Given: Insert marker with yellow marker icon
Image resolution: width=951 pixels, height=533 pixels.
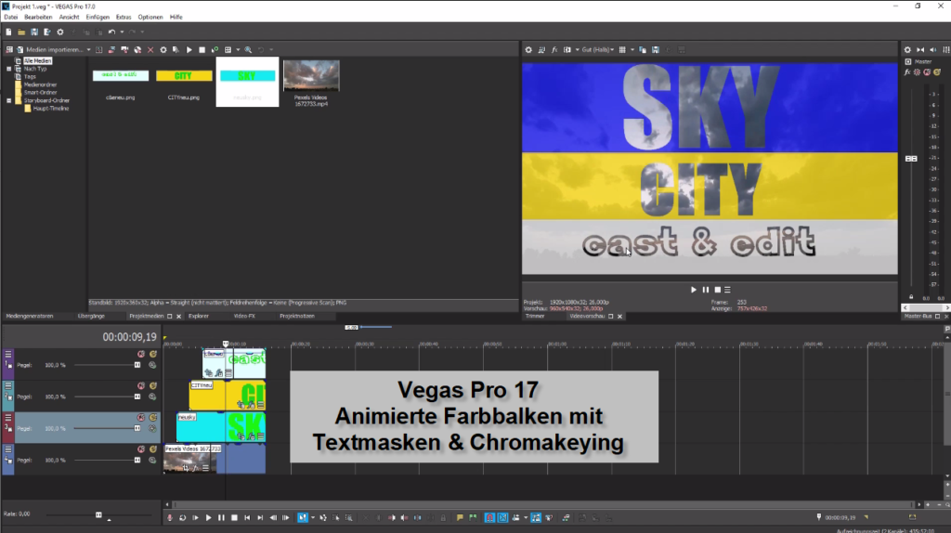Looking at the screenshot, I should tap(460, 518).
